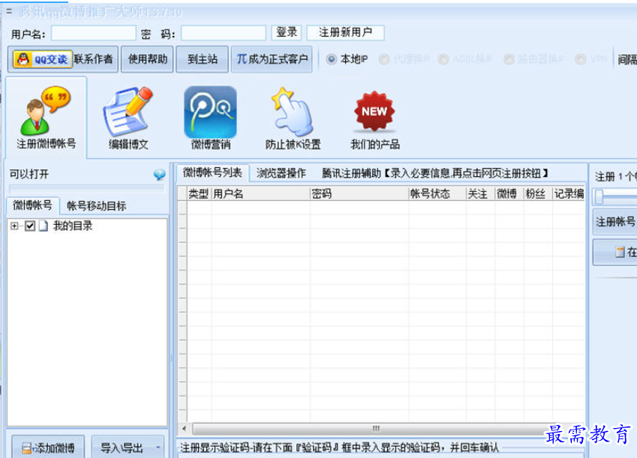Select the 本地IP radio option
Viewport: 637px width, 458px height.
pyautogui.click(x=332, y=59)
